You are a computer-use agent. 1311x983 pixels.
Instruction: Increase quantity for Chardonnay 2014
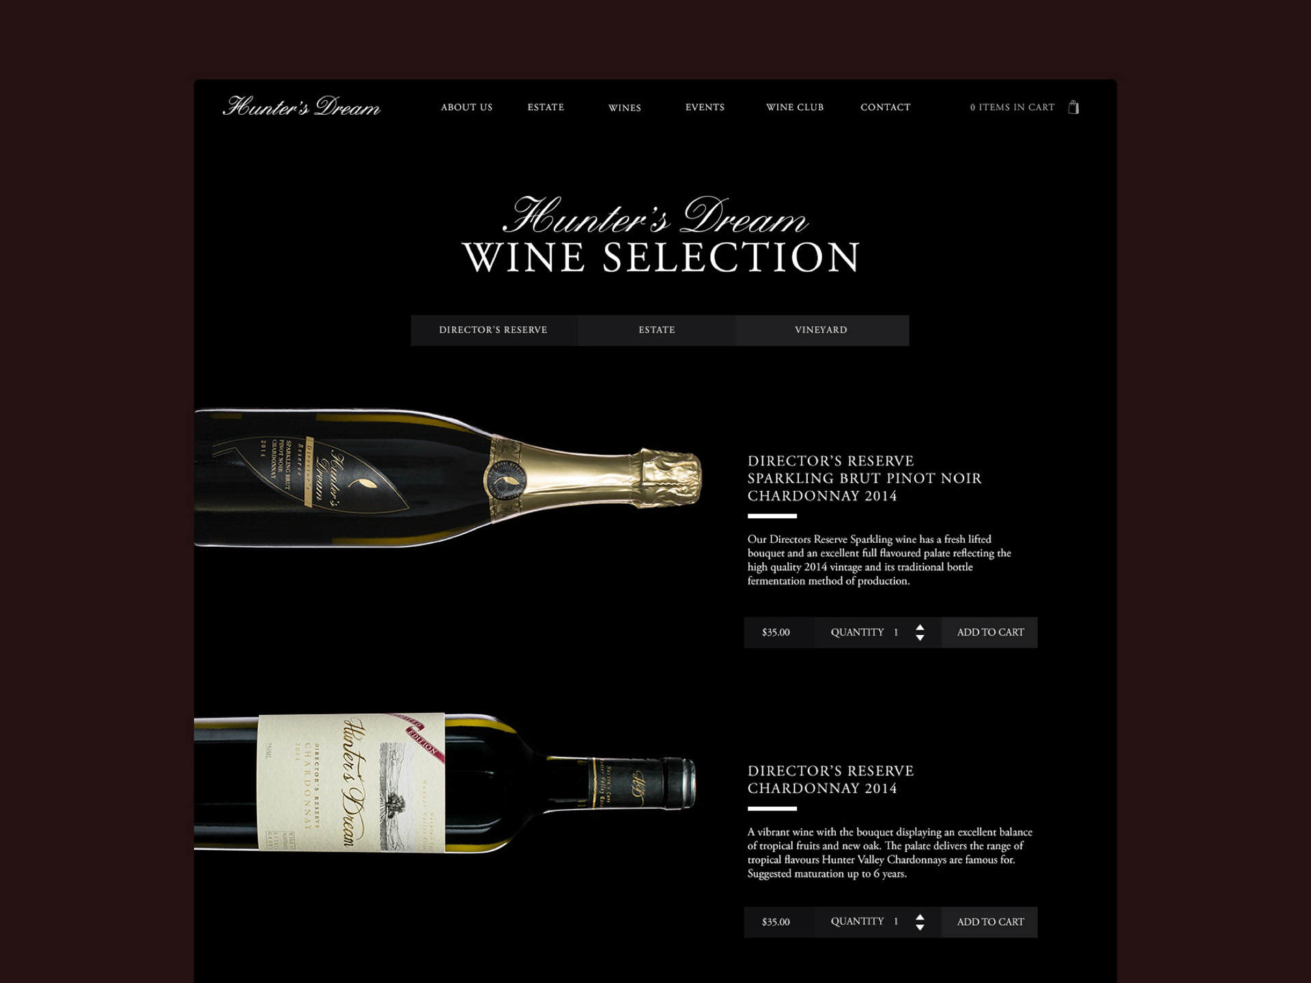[920, 916]
